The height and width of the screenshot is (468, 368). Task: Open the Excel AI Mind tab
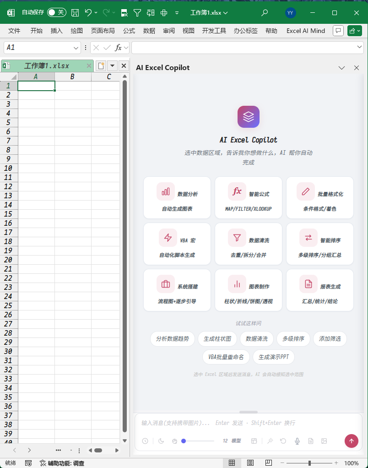[x=306, y=31]
